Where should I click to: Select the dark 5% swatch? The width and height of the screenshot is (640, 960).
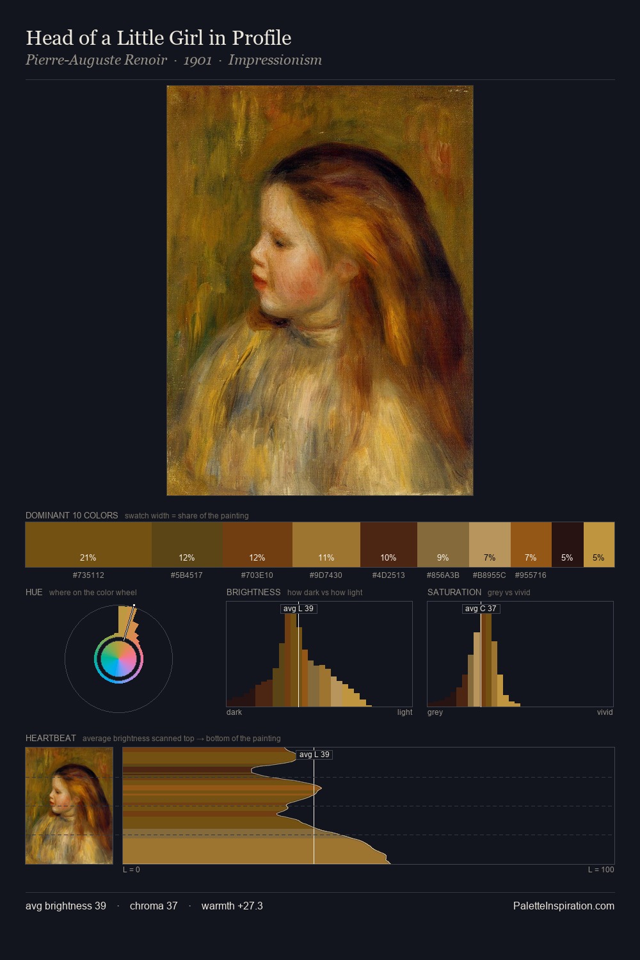tap(567, 545)
